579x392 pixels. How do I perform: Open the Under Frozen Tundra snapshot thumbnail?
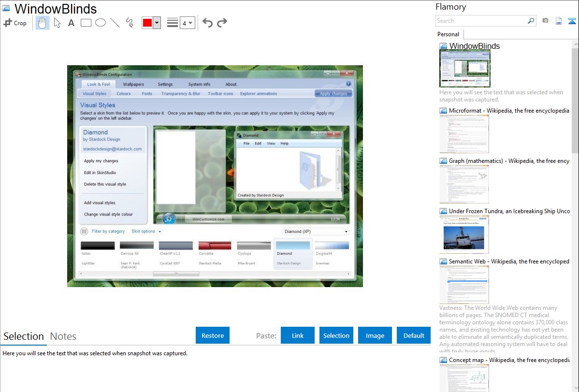464,235
